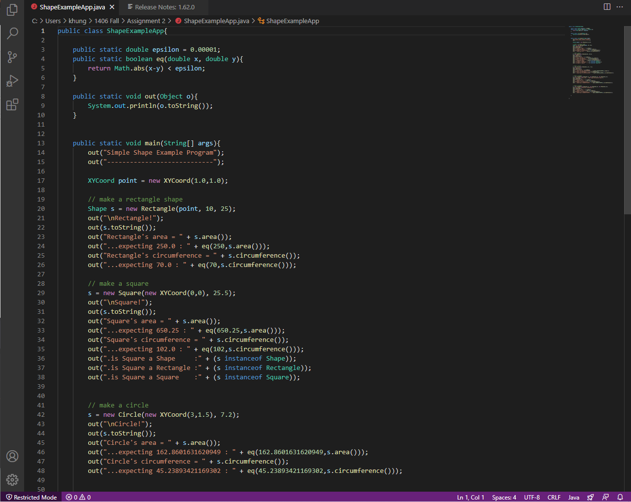Open the More Actions ellipsis menu

pos(620,7)
